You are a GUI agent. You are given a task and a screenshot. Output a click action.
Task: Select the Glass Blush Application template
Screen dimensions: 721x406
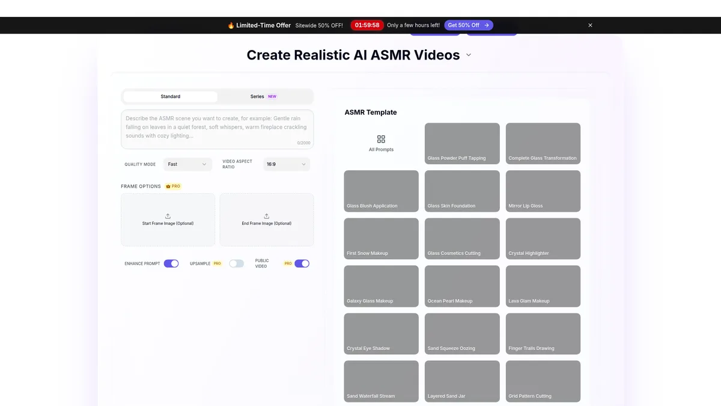tap(382, 191)
